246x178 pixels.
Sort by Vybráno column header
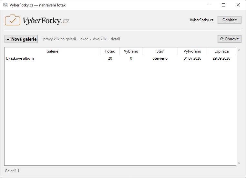click(131, 51)
